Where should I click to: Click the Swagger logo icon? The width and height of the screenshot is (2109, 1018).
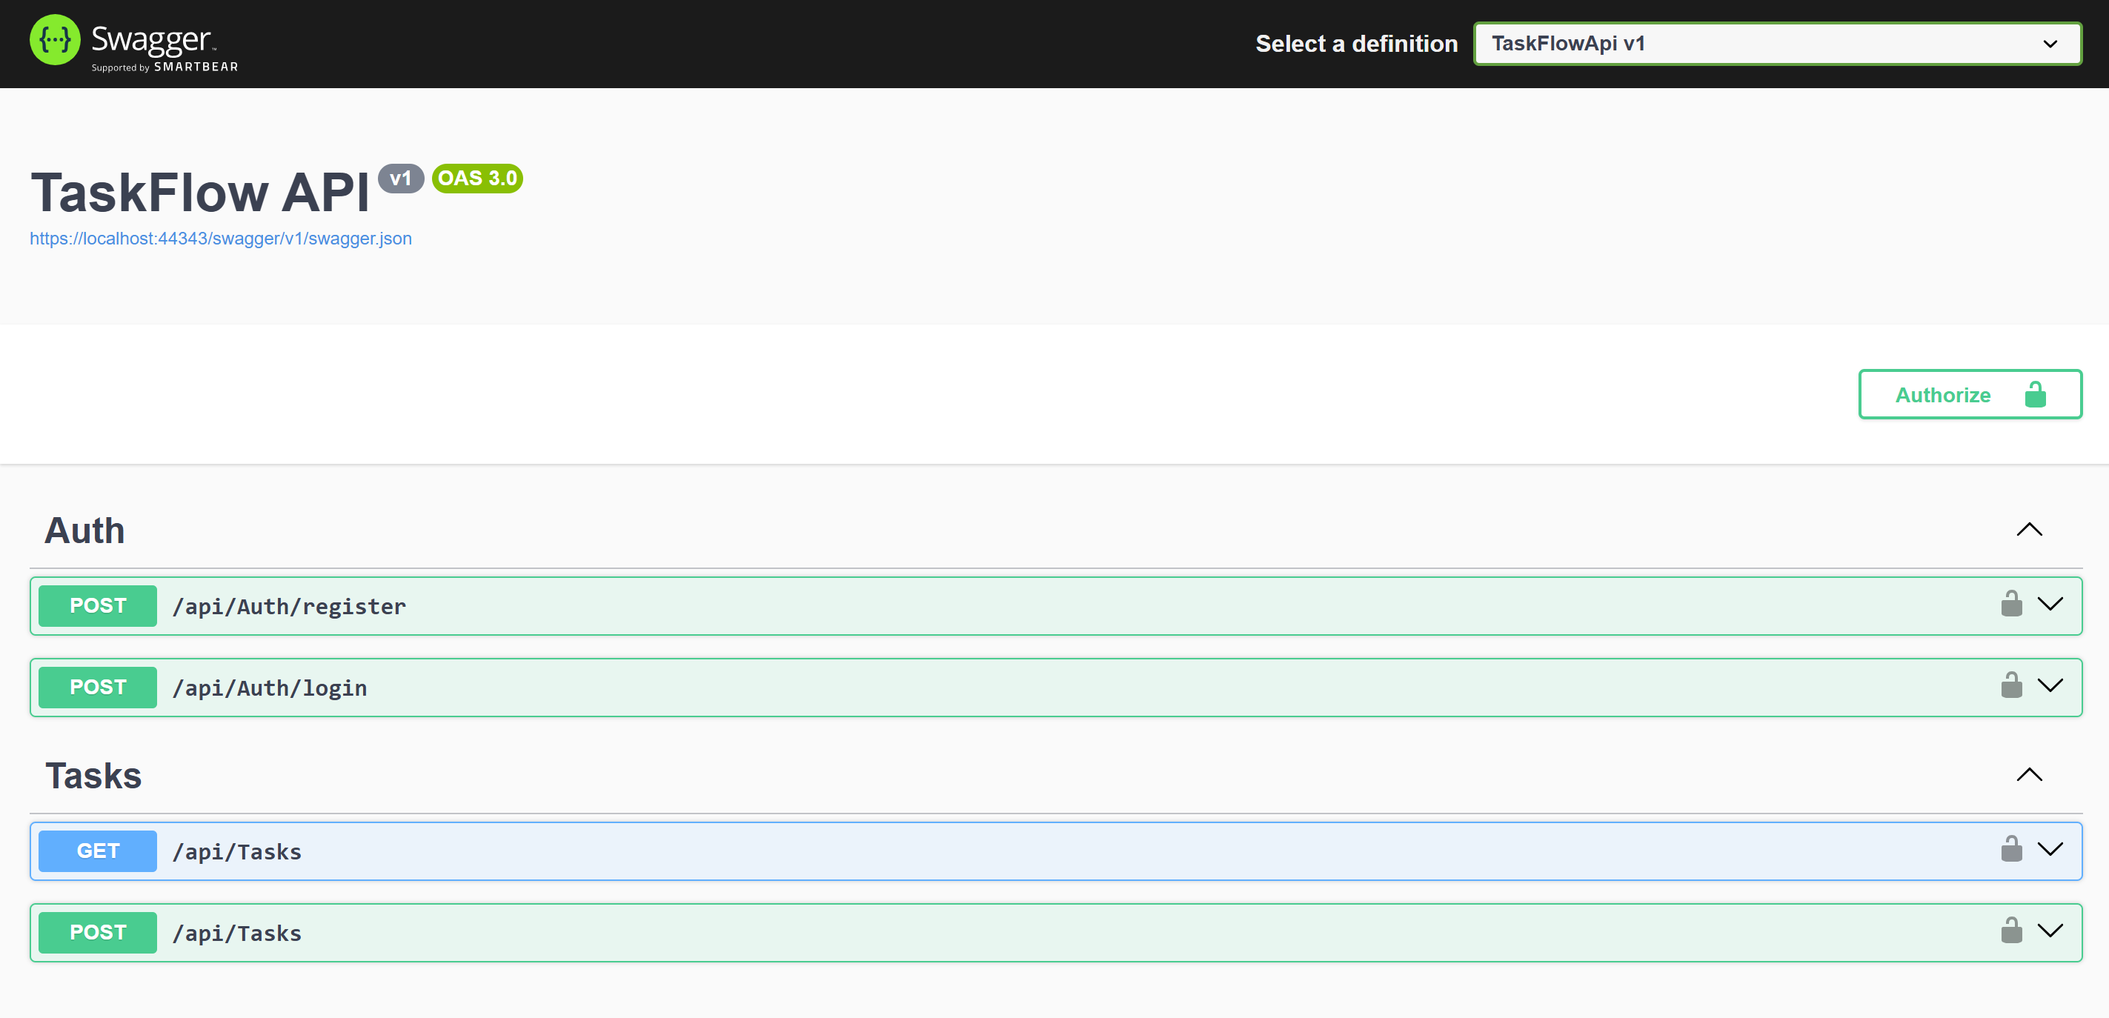coord(53,39)
